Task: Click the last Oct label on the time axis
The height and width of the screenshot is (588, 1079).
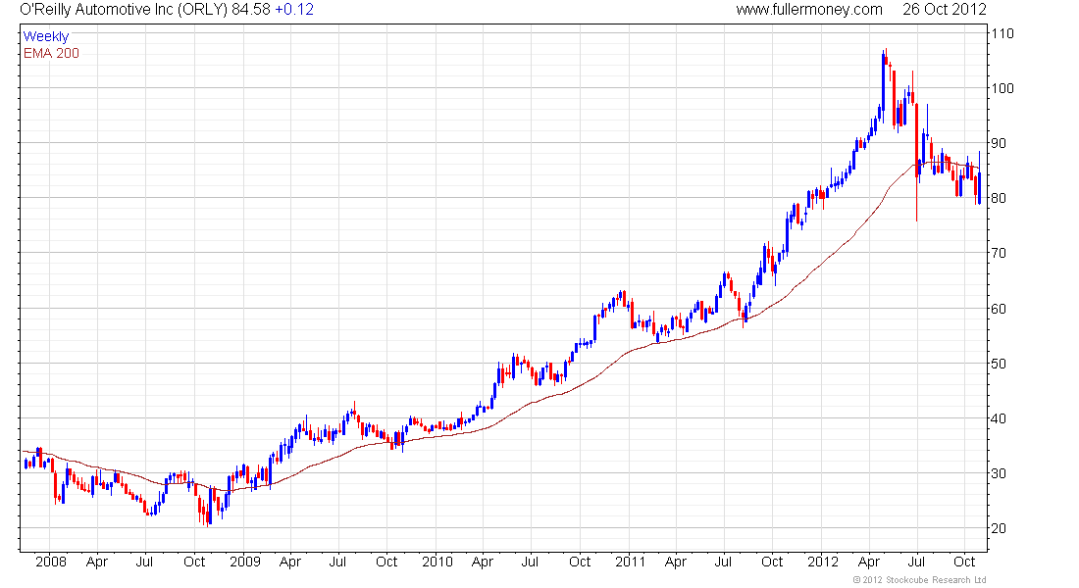Action: tap(964, 562)
